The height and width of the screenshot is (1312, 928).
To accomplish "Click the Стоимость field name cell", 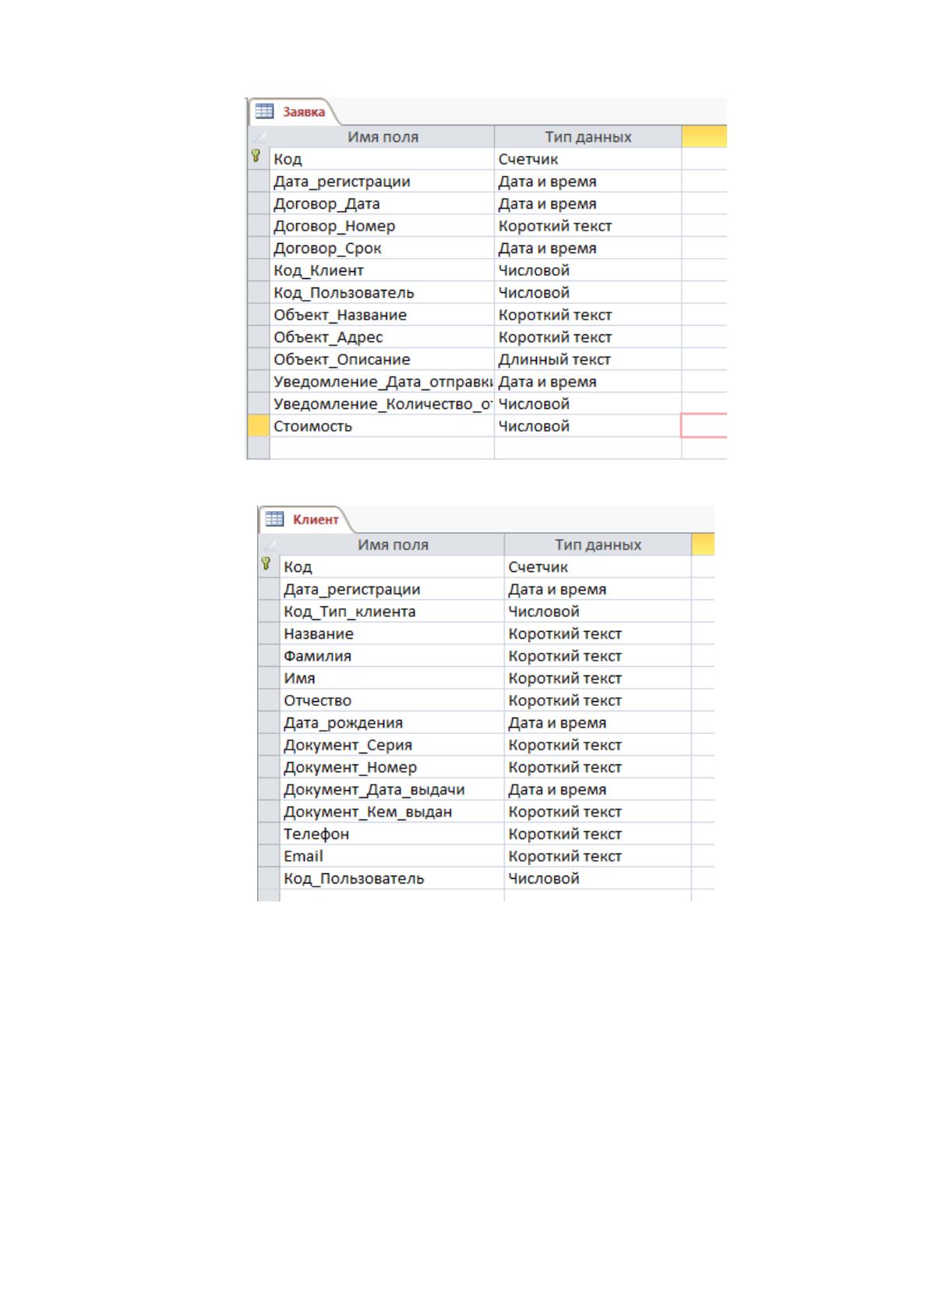I will [382, 426].
